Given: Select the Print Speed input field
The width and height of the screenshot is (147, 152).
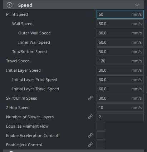Looking at the screenshot, I should click(120, 14).
